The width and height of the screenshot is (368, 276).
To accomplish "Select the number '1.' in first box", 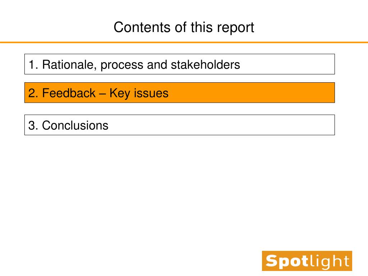I will (33, 65).
